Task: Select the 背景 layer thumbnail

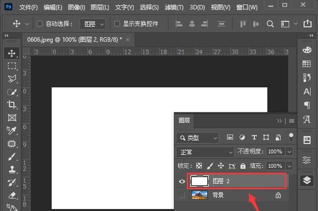Action: tap(199, 195)
